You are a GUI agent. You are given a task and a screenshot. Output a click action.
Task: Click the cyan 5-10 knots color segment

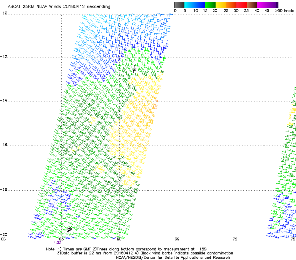pos(190,5)
